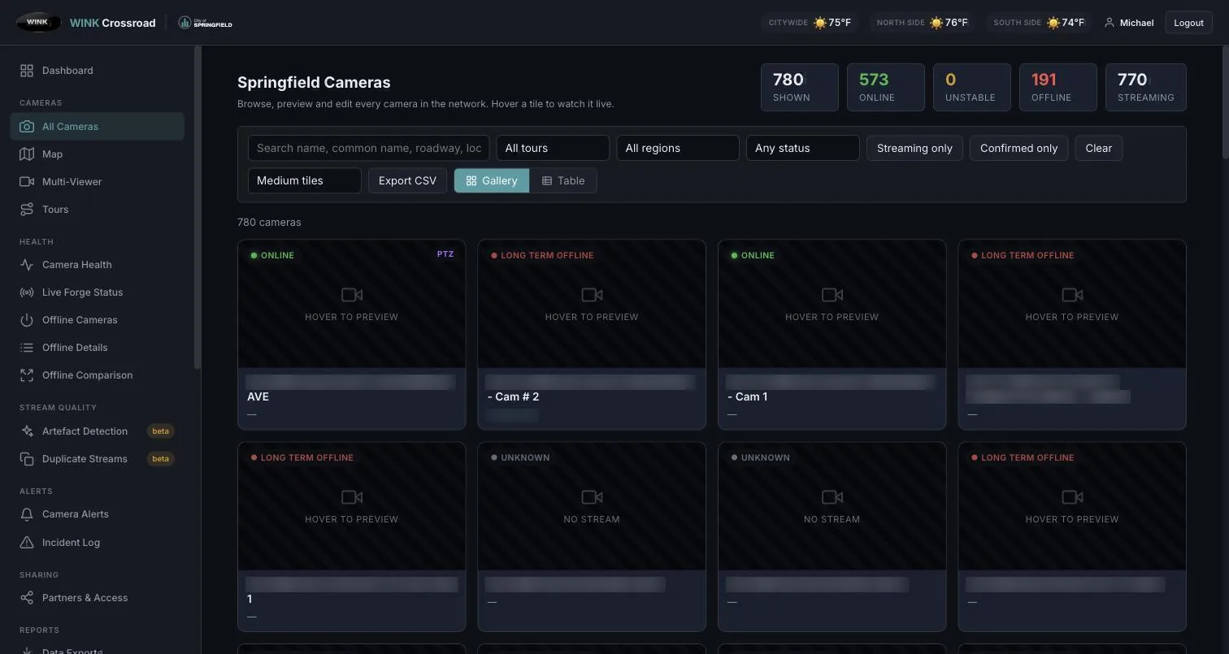Go to Multi-Viewer page
This screenshot has width=1229, height=654.
pyautogui.click(x=98, y=182)
